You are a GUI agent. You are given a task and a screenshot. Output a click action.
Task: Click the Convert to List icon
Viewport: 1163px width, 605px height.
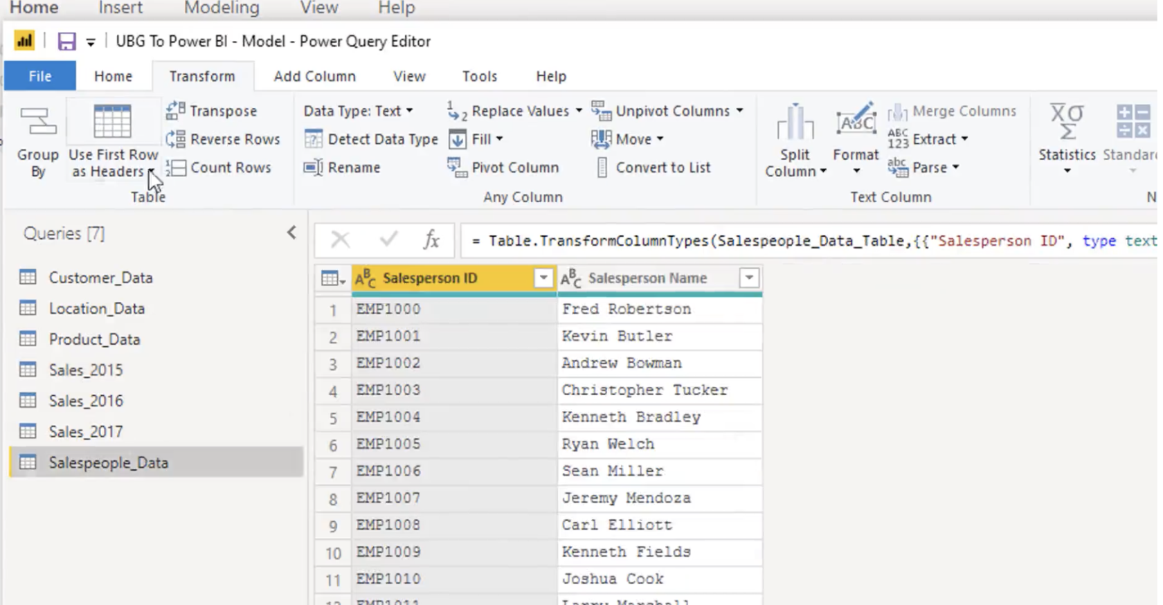click(602, 168)
